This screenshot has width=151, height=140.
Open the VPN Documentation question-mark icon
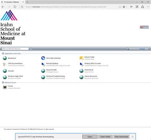click(4, 64)
